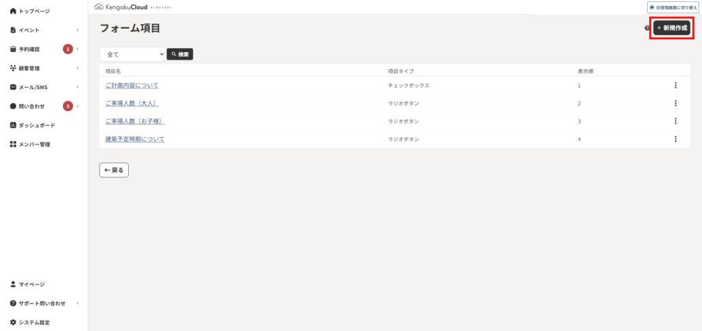The width and height of the screenshot is (702, 331).
Task: Click the 新規作成 button
Action: coord(672,27)
